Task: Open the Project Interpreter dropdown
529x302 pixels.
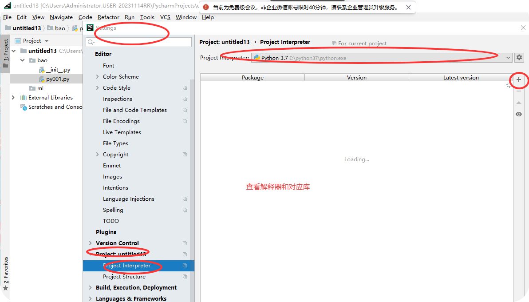Action: coord(382,58)
